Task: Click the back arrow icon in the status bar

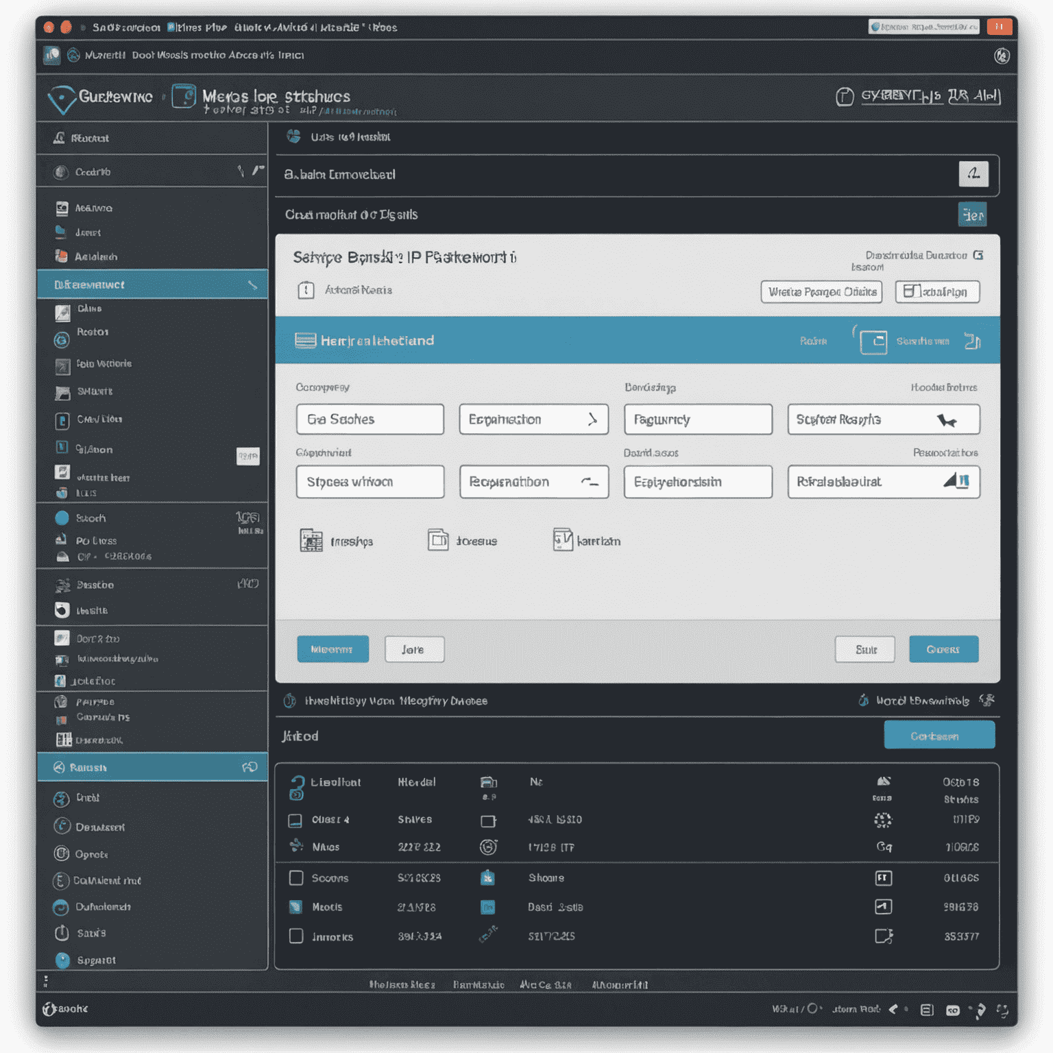Action: (x=893, y=1009)
